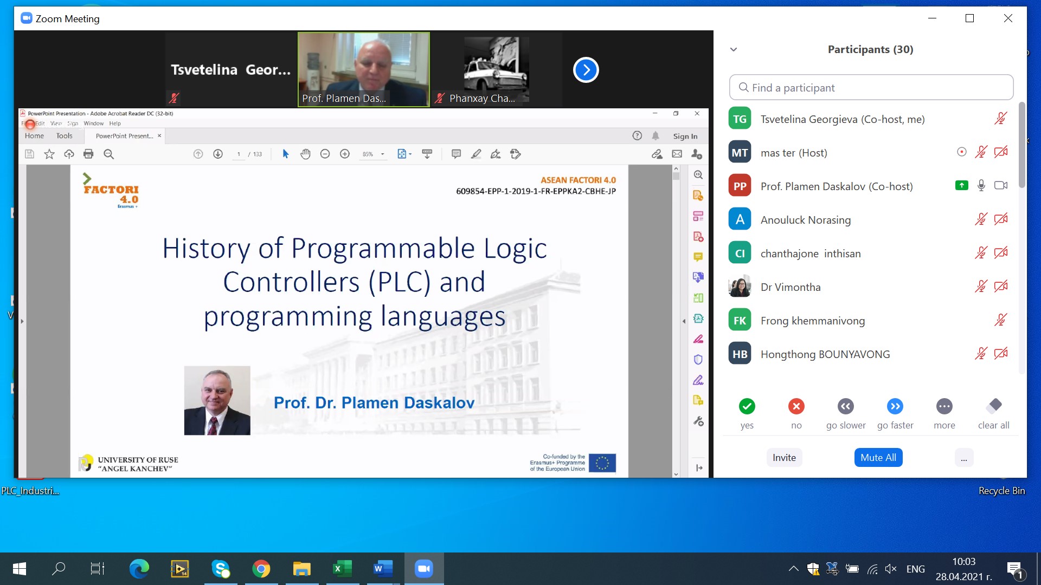Click the green 'yes' reaction icon
Screen dimensions: 1041x585
click(x=747, y=406)
